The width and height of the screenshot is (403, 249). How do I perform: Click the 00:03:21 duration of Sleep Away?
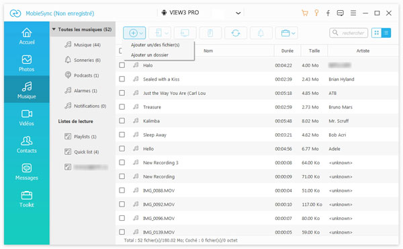283,135
